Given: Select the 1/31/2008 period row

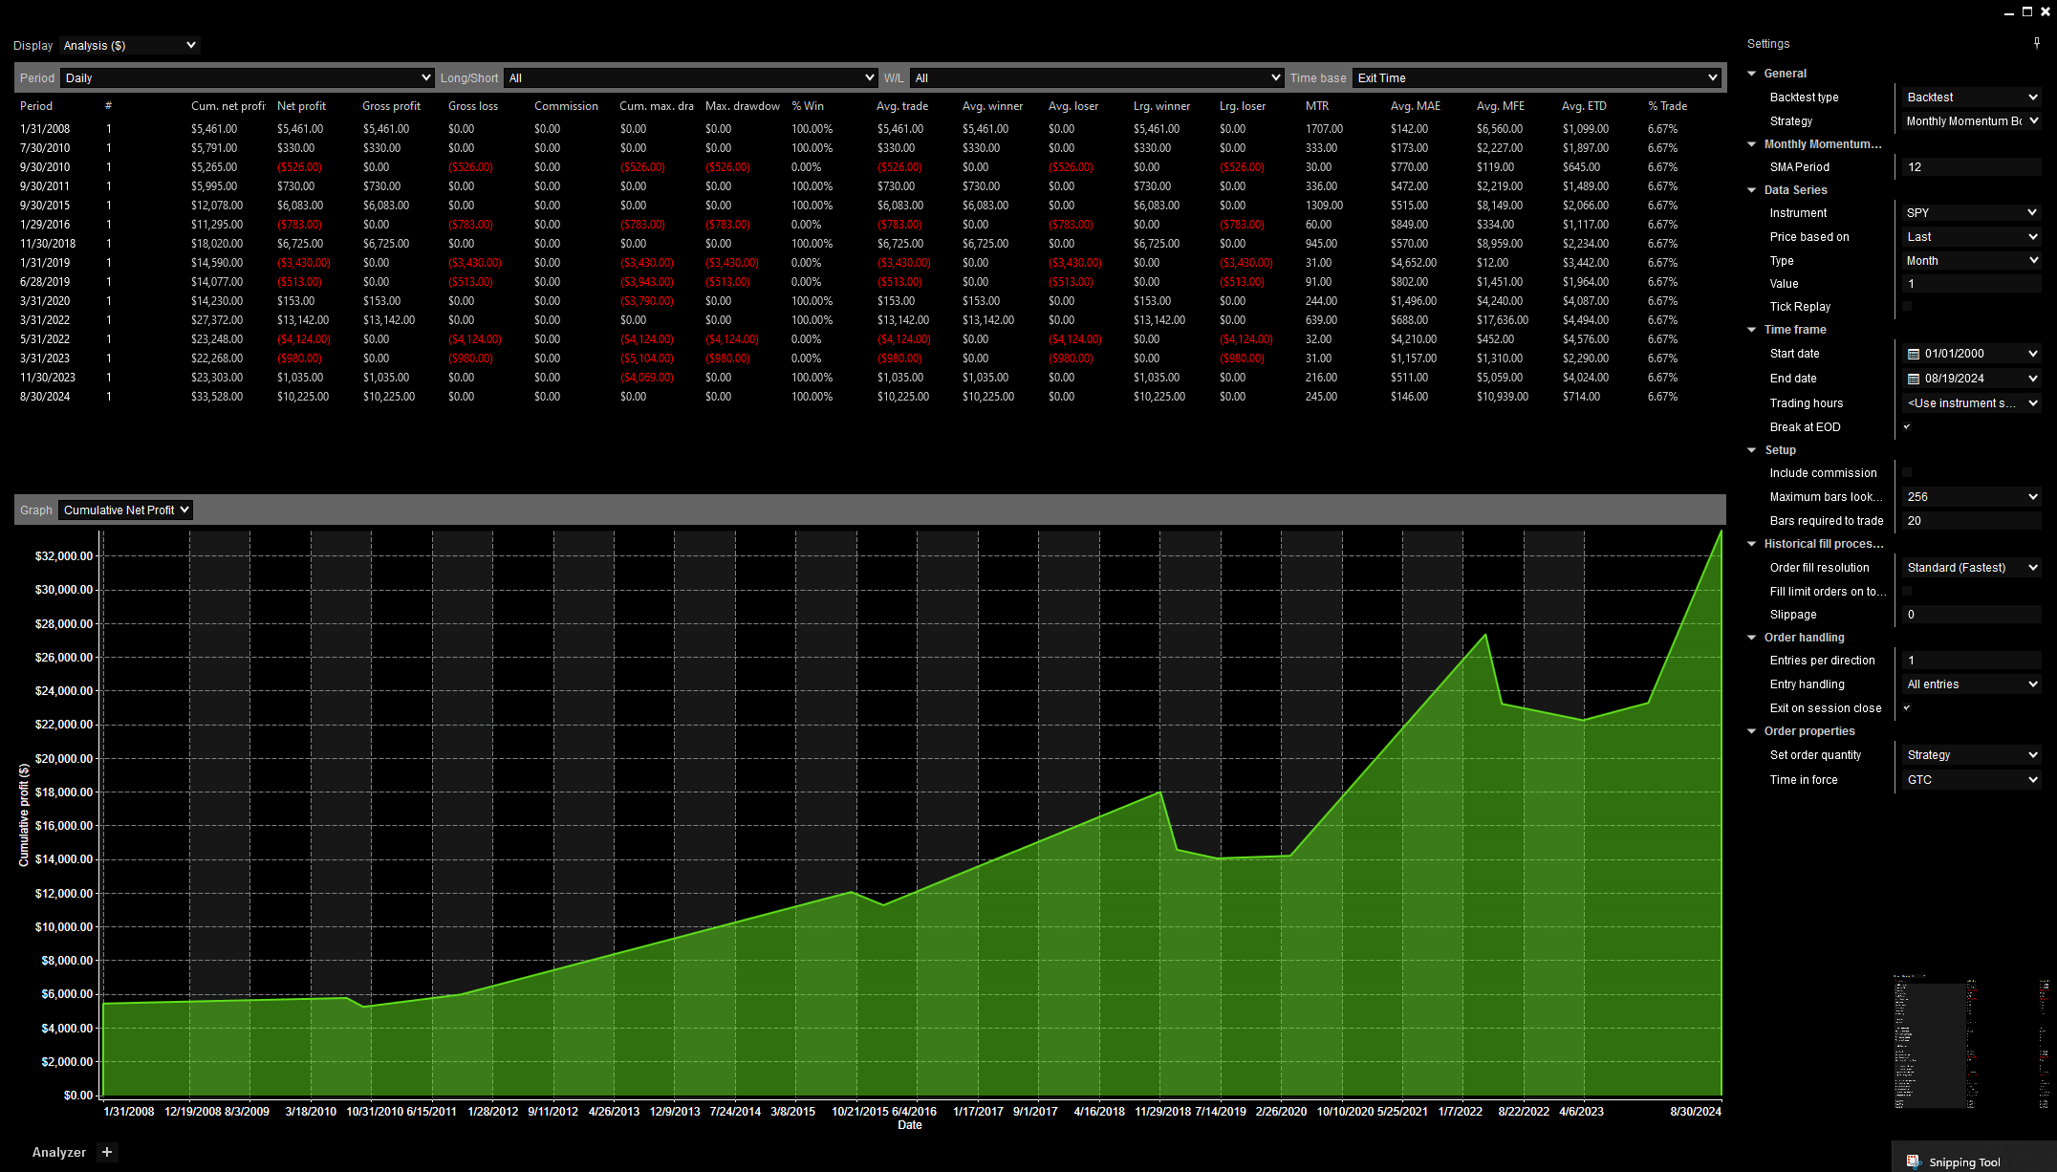Looking at the screenshot, I should click(x=870, y=129).
